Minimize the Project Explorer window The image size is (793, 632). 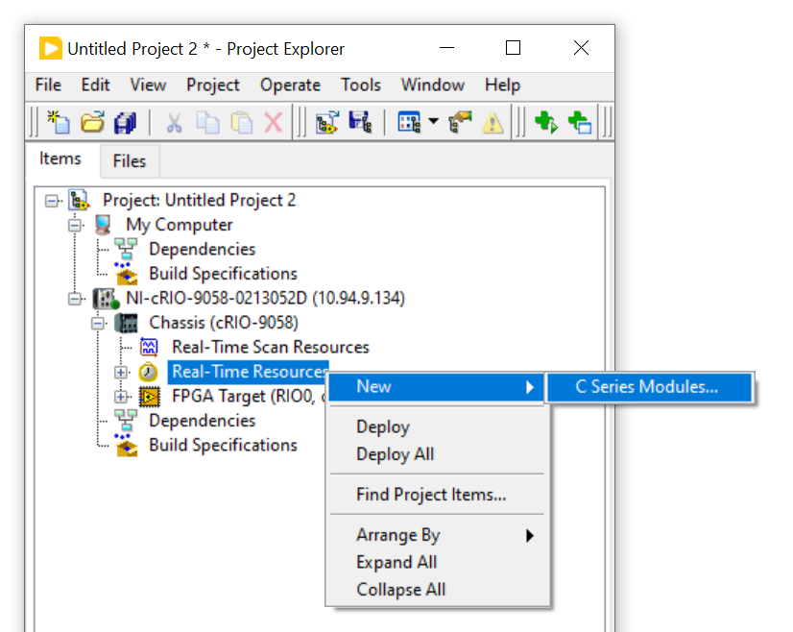[446, 48]
